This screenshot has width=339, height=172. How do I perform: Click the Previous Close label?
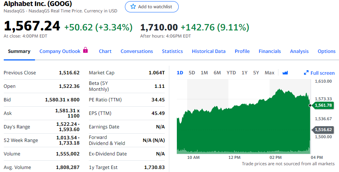20,73
